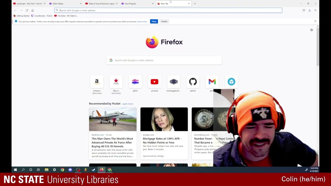The width and height of the screenshot is (331, 186).
Task: Go to the Firefox home page
Action: coord(33,10)
